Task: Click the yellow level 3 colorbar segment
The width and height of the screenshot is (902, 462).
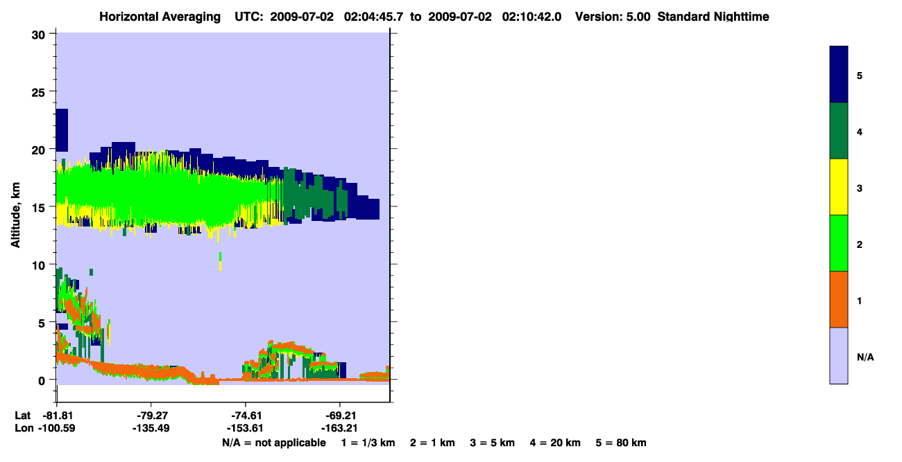Action: tap(839, 187)
